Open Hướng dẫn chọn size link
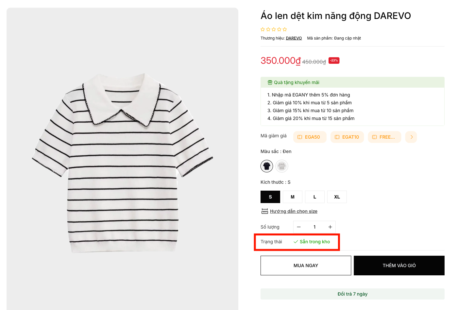 [x=294, y=211]
